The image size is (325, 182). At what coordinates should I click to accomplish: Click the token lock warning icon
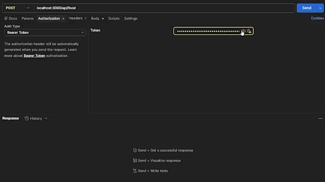coord(249,31)
